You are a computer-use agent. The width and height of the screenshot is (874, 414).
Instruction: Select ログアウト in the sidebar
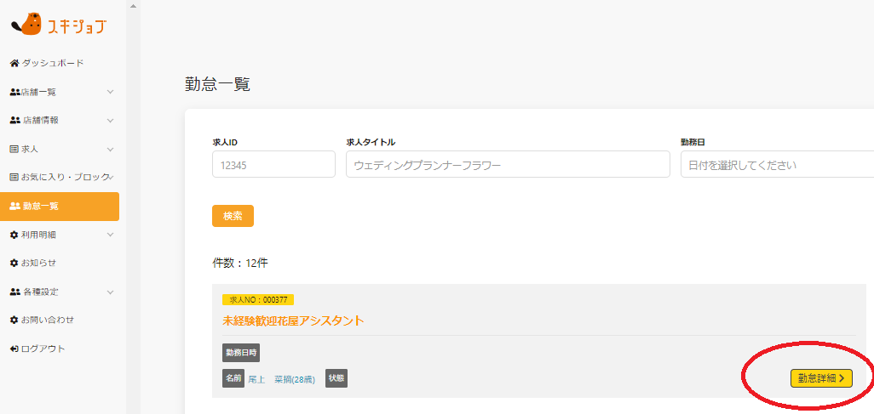tap(43, 349)
